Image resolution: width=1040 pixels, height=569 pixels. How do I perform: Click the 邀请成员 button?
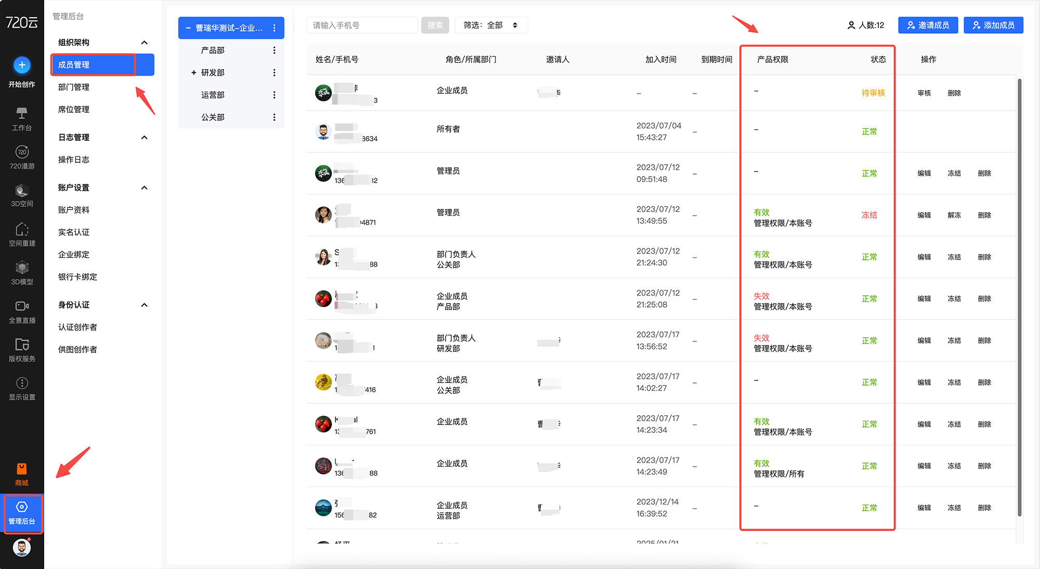pos(928,25)
